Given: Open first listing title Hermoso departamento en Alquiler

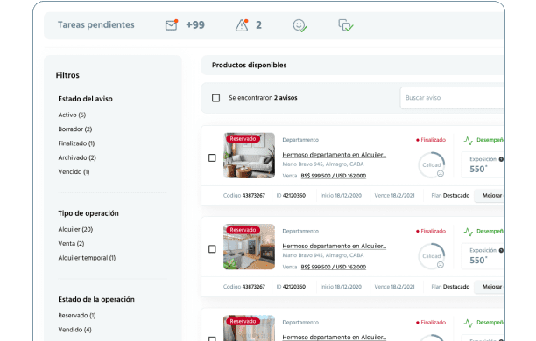Looking at the screenshot, I should pos(334,155).
